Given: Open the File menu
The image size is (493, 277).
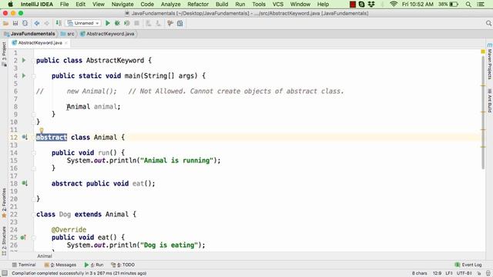Looking at the screenshot, I should 64,5.
